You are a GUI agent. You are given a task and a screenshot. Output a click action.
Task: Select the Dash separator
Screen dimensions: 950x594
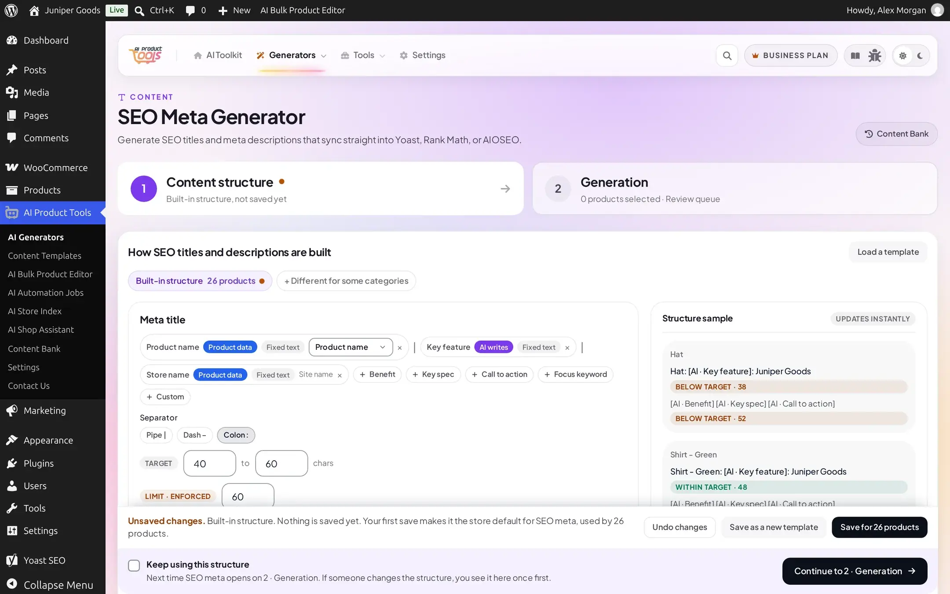(x=194, y=435)
